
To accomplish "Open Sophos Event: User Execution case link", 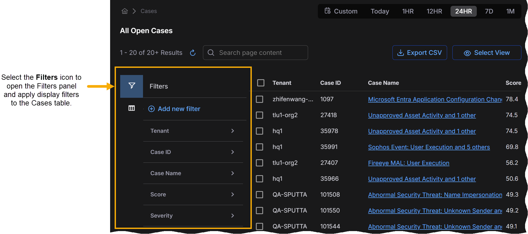I will pyautogui.click(x=429, y=147).
